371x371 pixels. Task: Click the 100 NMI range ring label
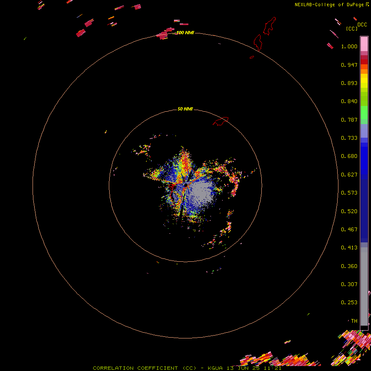[x=185, y=33]
